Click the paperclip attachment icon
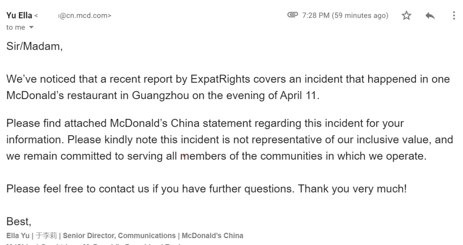 click(x=293, y=16)
